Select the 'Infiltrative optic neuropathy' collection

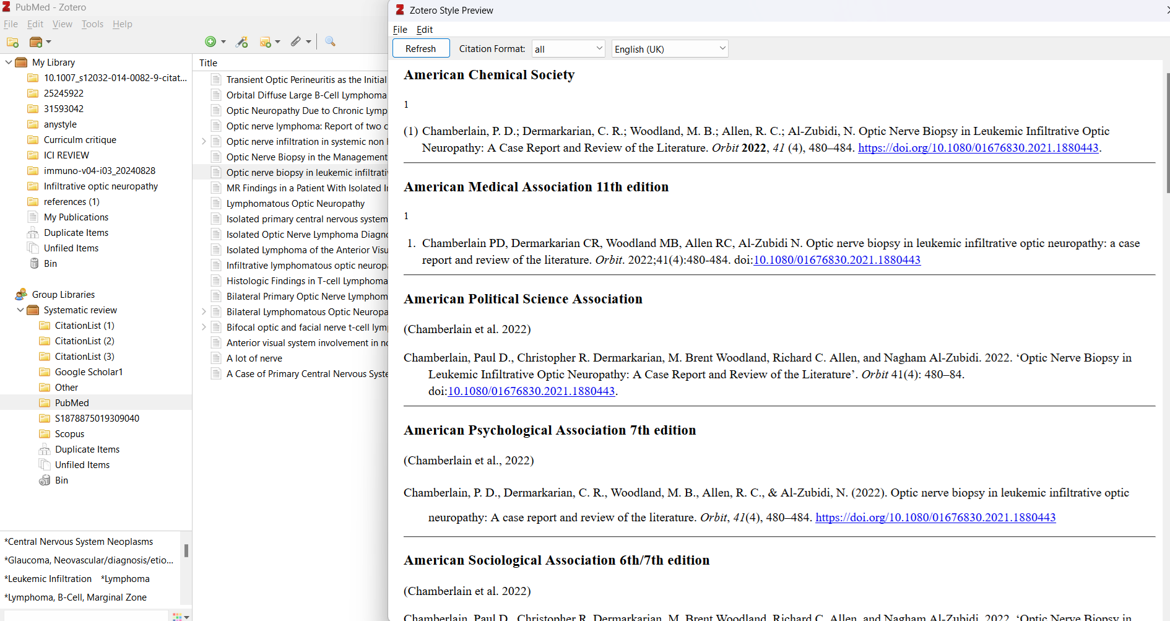coord(101,186)
